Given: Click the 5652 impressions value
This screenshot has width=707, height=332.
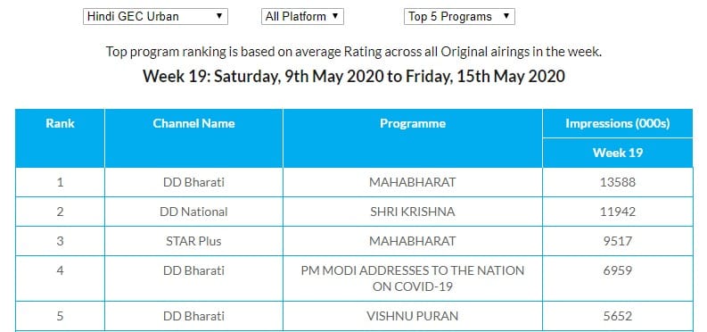Looking at the screenshot, I should click(618, 316).
